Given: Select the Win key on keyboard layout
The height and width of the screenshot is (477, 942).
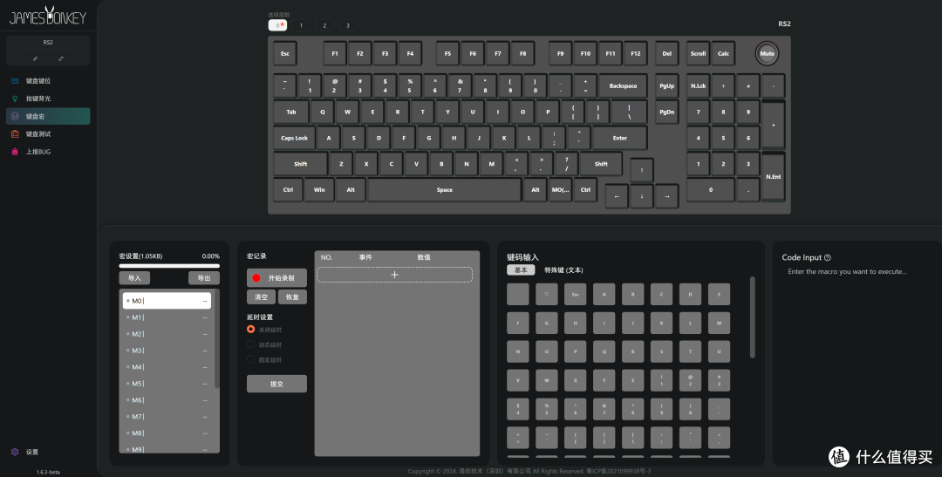Looking at the screenshot, I should coord(319,190).
